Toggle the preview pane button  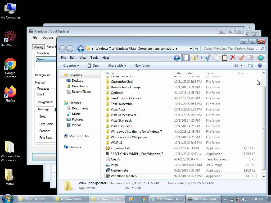point(250,66)
